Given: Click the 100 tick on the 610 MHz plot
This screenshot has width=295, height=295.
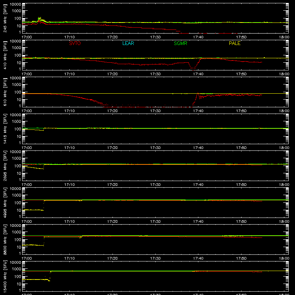Looking at the screenshot, I should coord(18,92).
